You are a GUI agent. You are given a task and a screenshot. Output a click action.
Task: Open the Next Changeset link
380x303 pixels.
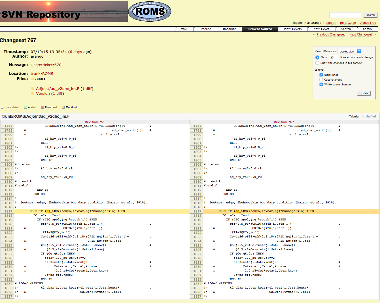360,35
